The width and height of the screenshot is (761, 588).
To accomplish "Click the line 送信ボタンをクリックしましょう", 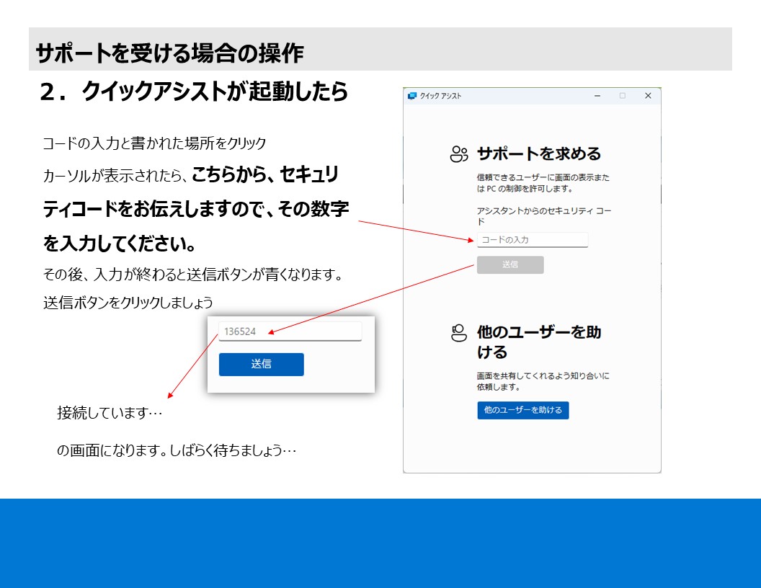I will pos(128,303).
